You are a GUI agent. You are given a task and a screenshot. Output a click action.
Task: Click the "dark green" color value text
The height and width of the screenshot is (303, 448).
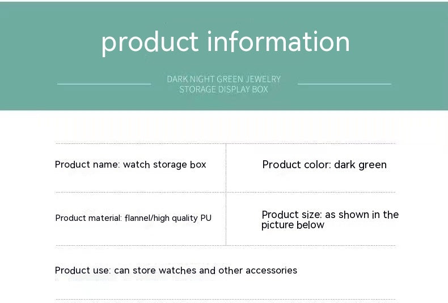click(360, 165)
